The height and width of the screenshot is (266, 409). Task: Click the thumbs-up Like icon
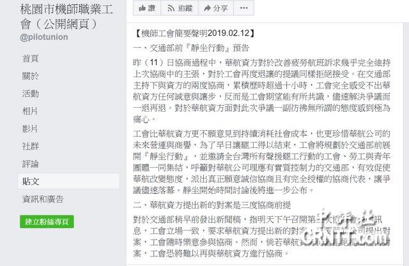tap(142, 8)
